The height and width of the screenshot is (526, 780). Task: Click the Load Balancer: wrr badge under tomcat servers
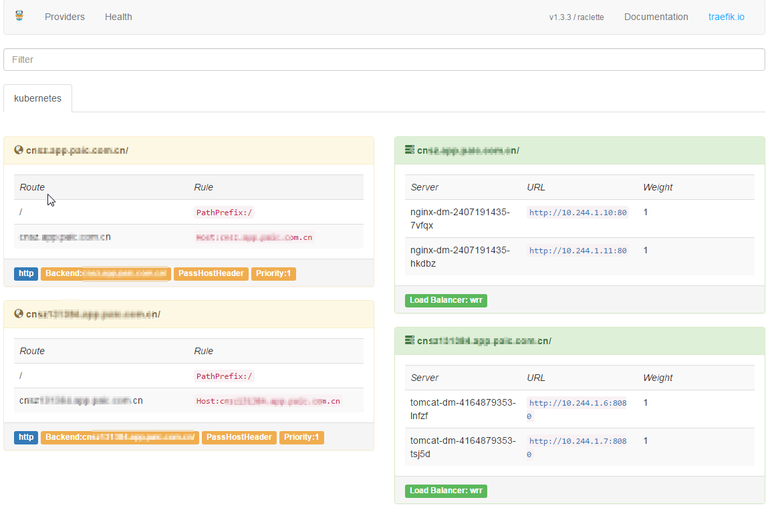tap(446, 491)
